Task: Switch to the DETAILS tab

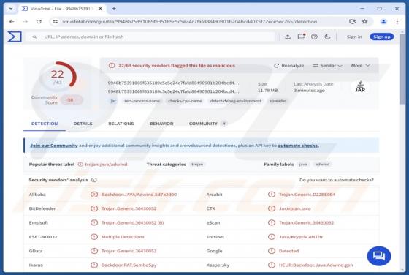Action: (x=83, y=124)
